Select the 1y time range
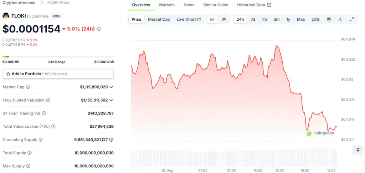The height and width of the screenshot is (173, 365). coord(288,19)
